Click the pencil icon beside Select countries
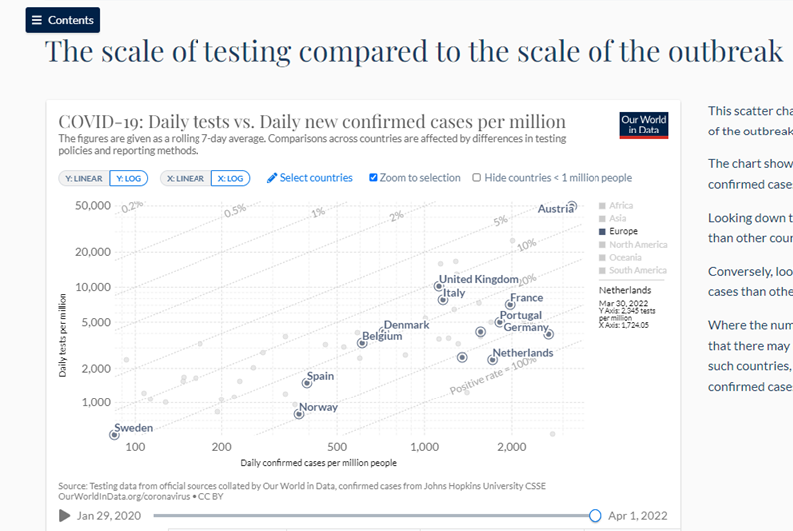The width and height of the screenshot is (793, 531). click(272, 178)
